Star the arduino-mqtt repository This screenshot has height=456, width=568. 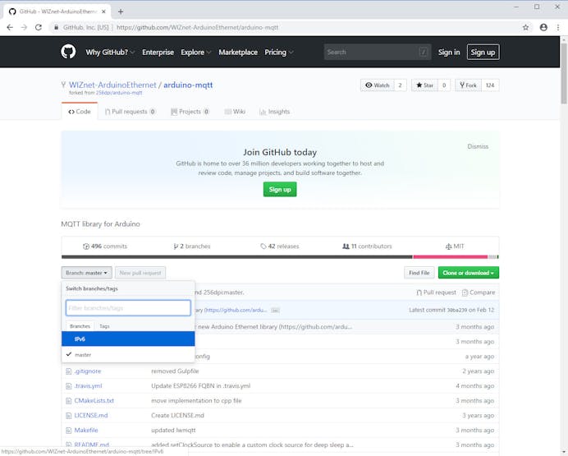424,85
